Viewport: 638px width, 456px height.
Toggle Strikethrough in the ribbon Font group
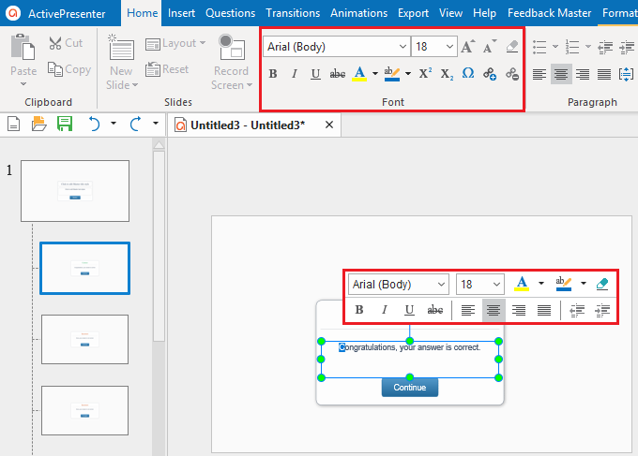[338, 74]
